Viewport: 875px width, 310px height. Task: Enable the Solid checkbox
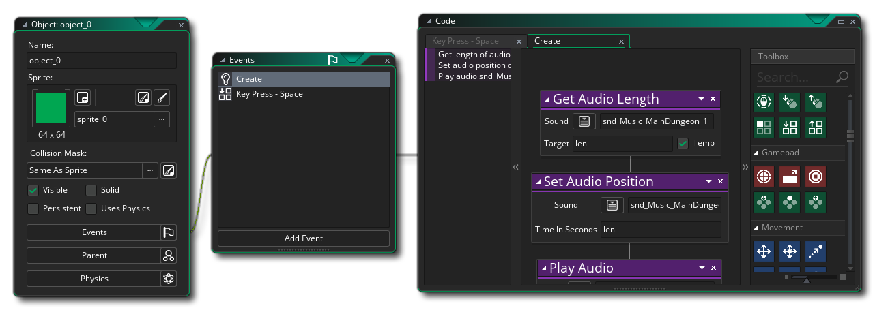(91, 190)
